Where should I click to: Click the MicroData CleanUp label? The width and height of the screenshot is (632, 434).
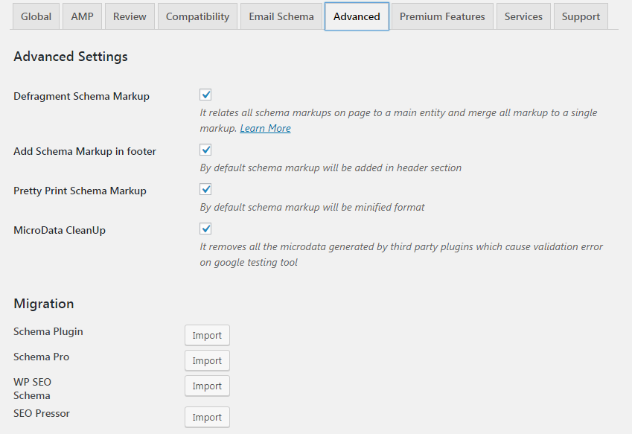(60, 230)
